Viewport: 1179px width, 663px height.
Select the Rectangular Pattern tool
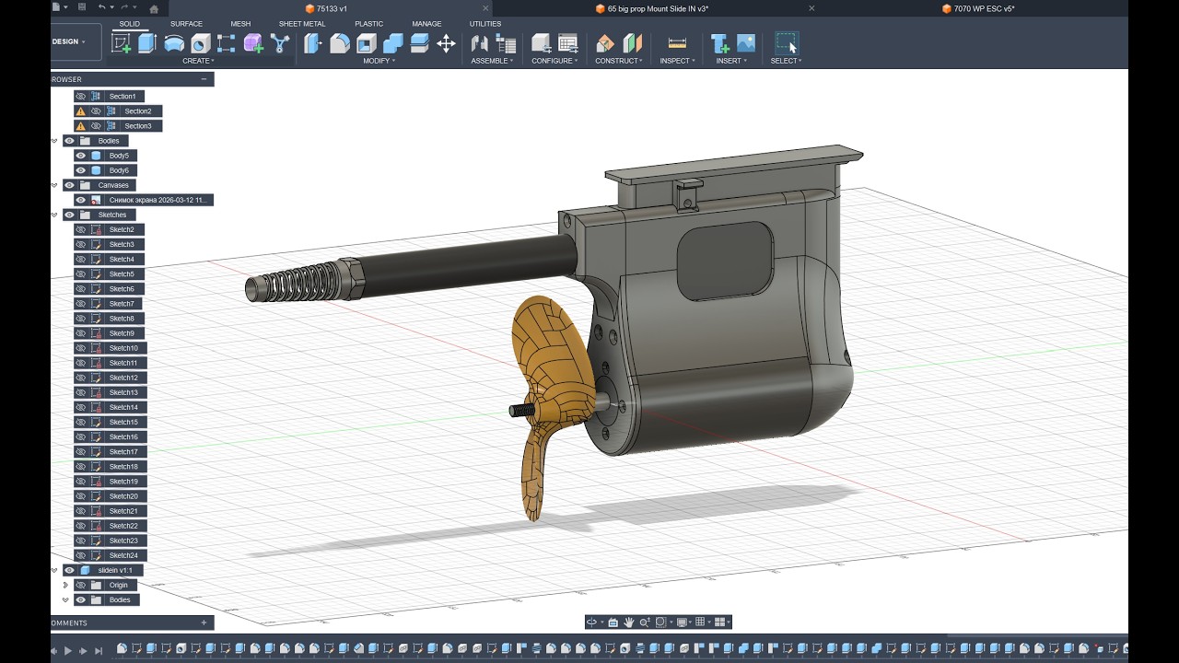coord(227,43)
